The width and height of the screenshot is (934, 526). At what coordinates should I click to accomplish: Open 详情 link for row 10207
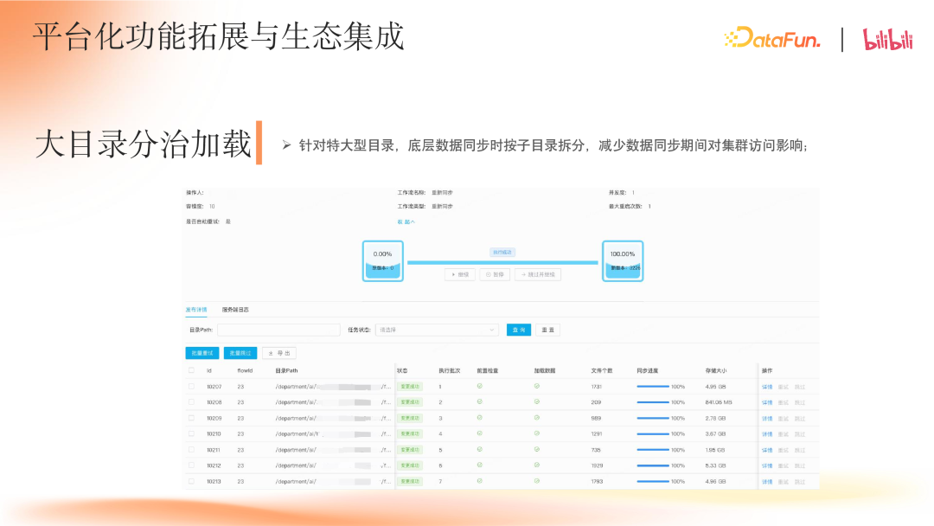[x=767, y=387]
